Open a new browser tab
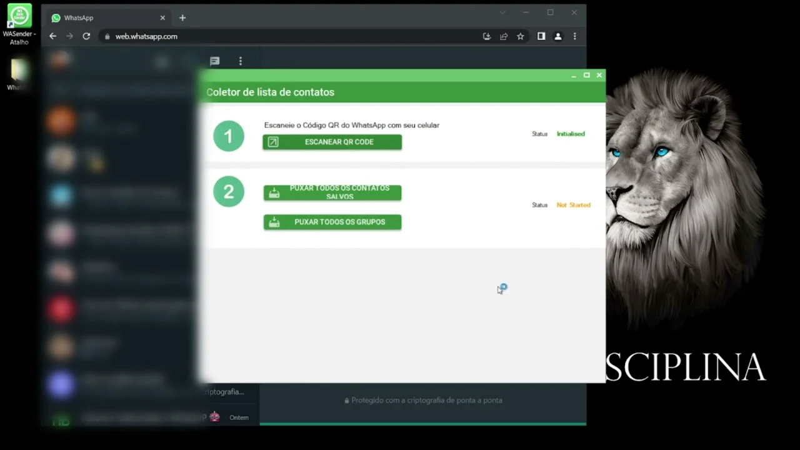 [x=182, y=18]
